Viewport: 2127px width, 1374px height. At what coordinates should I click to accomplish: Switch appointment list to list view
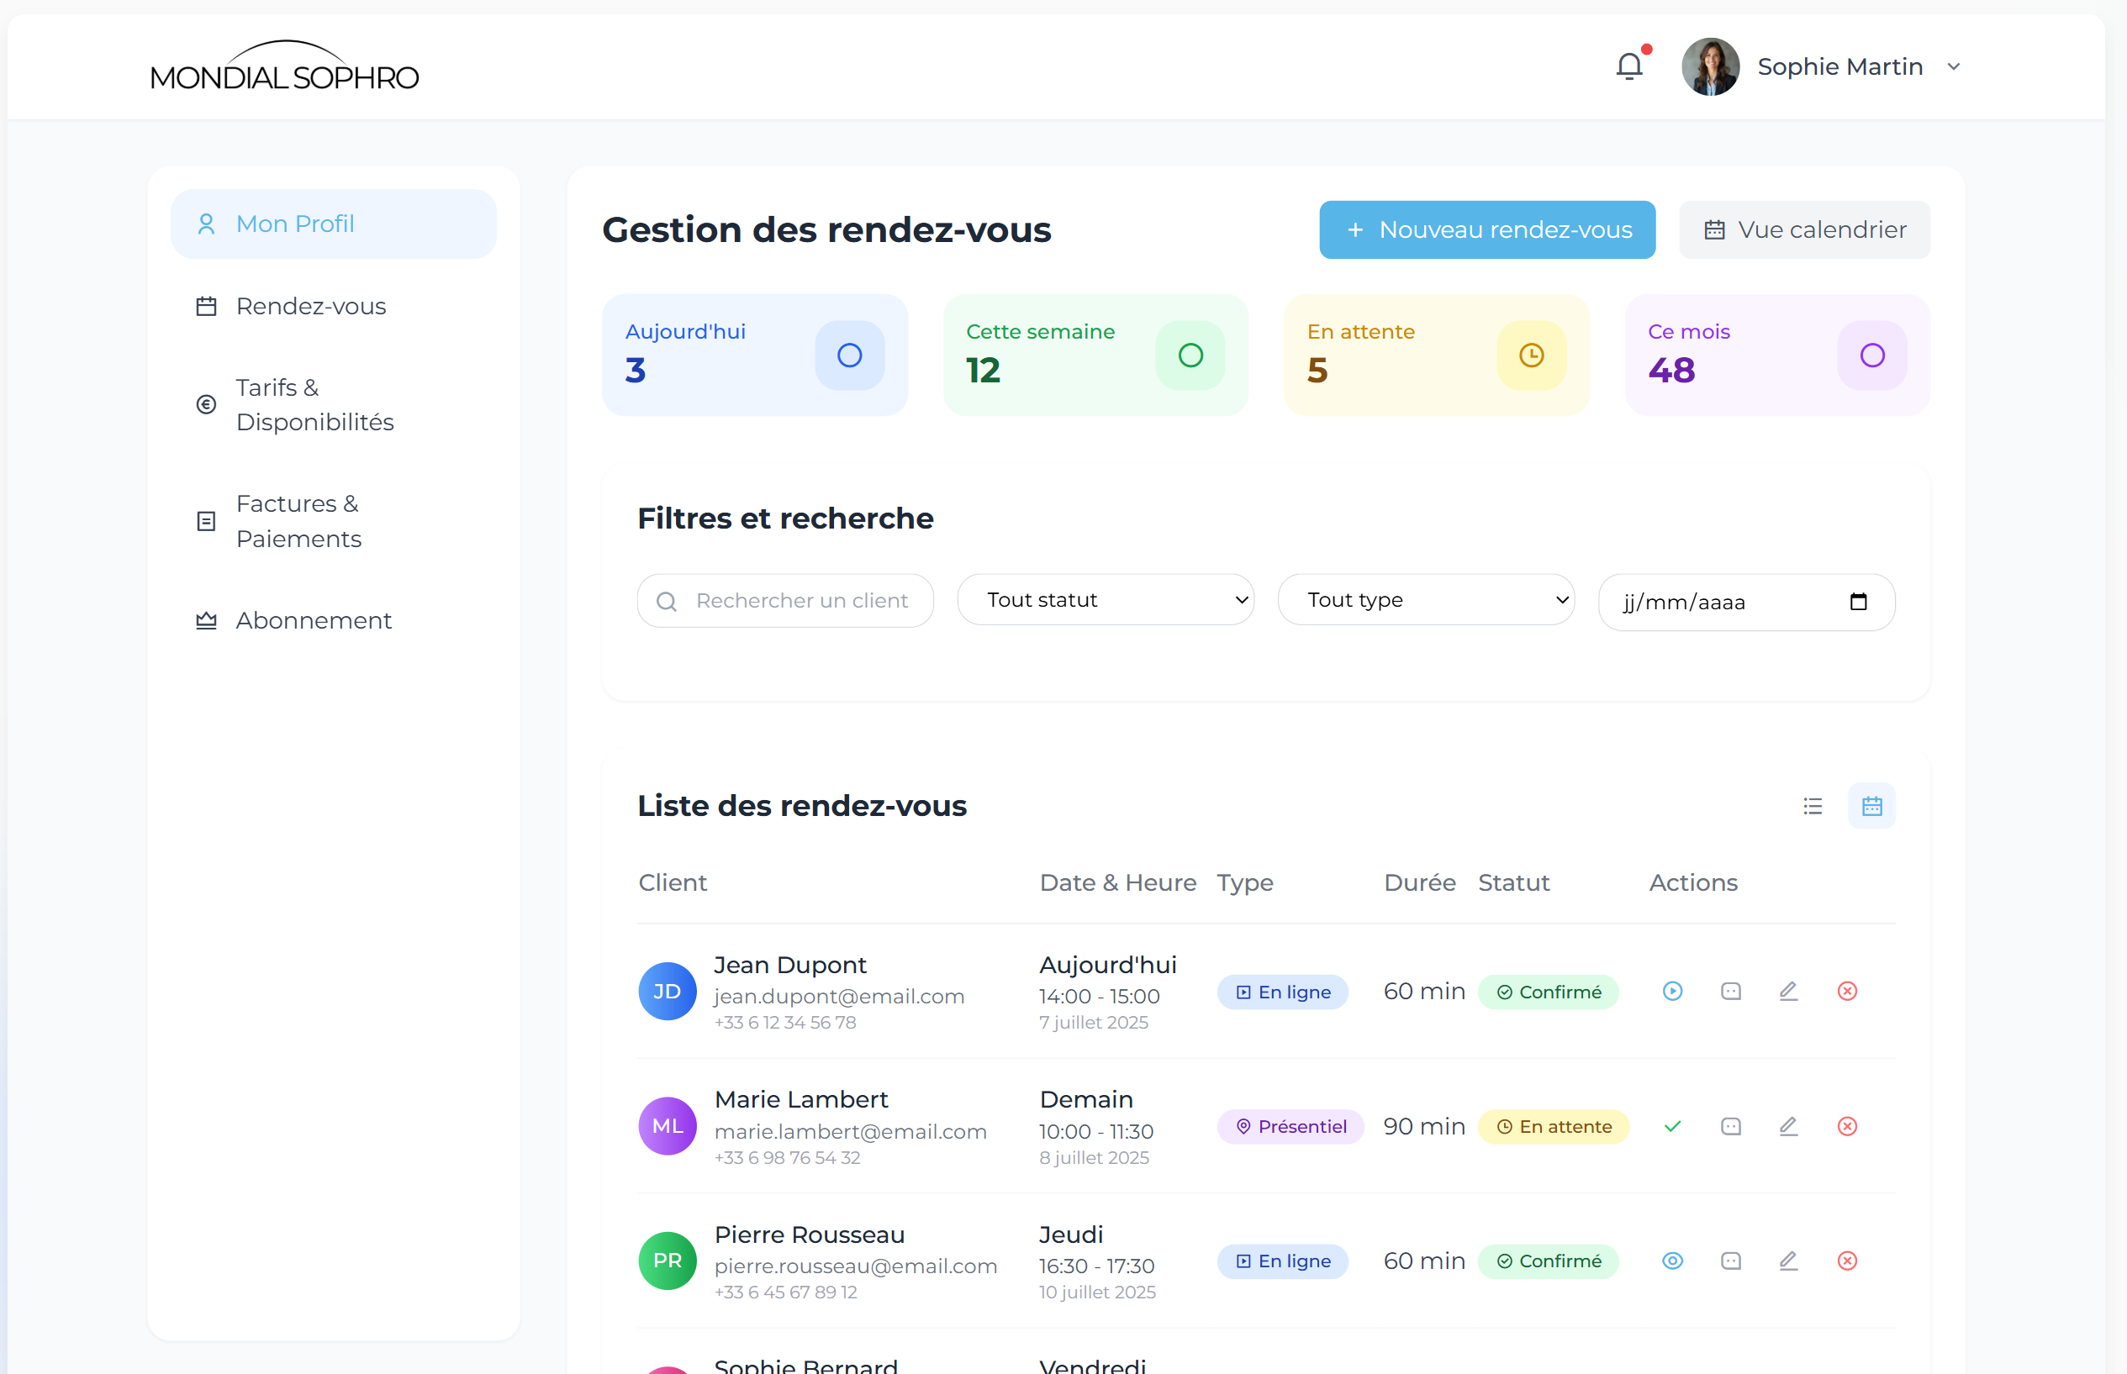pos(1812,806)
